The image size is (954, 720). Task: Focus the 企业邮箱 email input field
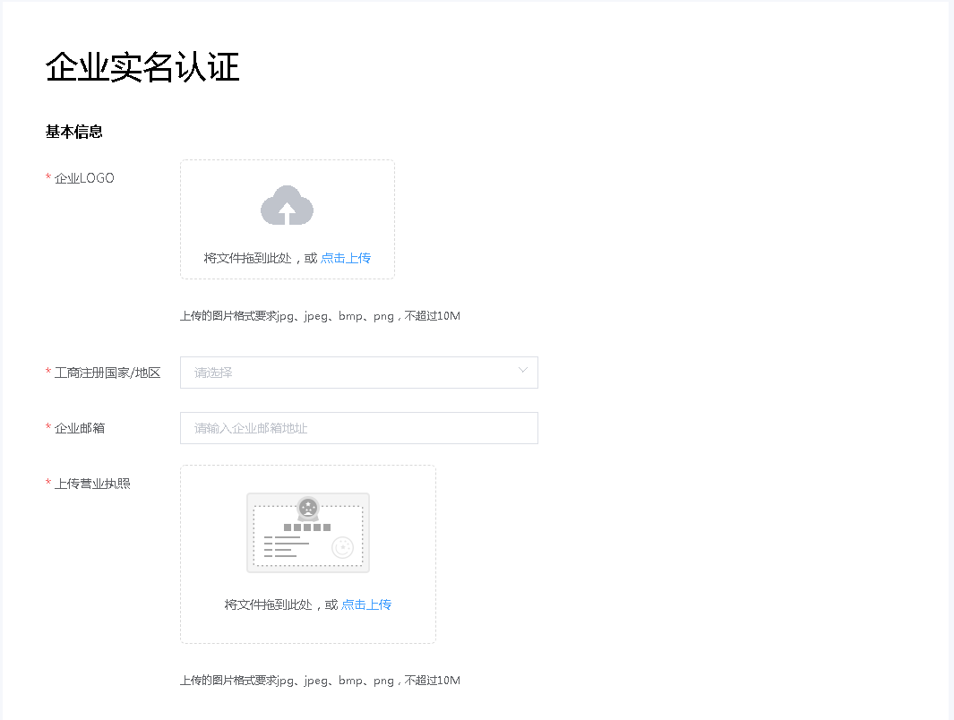(358, 428)
